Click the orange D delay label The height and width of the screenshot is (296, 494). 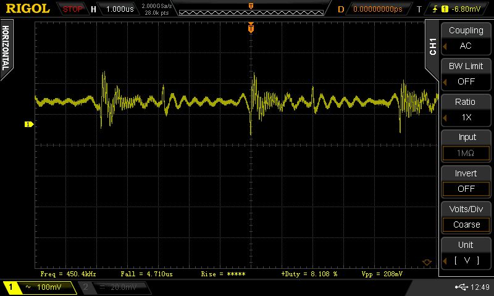coord(341,9)
